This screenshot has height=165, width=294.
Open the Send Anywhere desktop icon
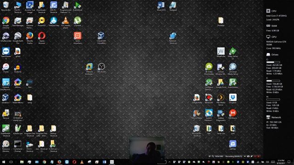coord(78,38)
